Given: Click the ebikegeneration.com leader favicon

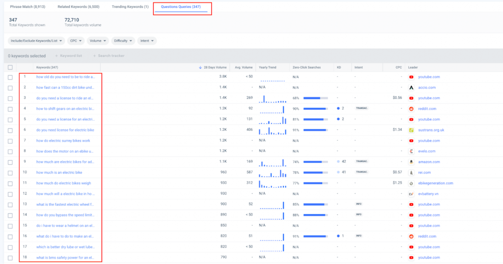Looking at the screenshot, I should pyautogui.click(x=411, y=183).
